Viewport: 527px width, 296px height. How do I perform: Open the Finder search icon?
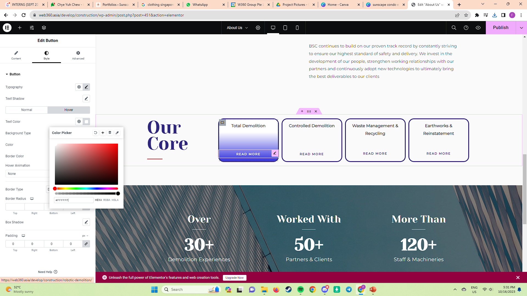tap(454, 28)
